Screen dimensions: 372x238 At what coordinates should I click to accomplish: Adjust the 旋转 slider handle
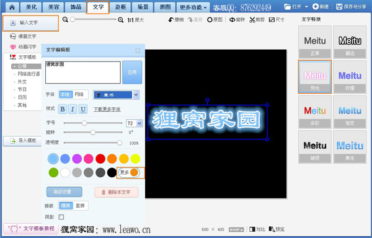coord(93,132)
